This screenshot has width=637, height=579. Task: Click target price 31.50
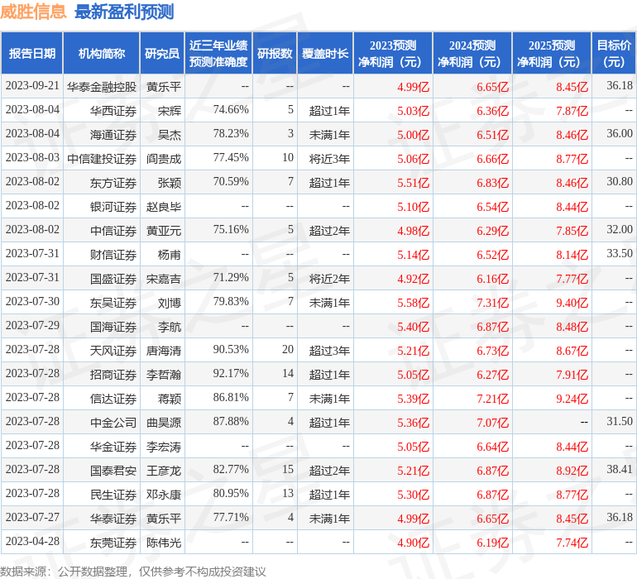620,421
